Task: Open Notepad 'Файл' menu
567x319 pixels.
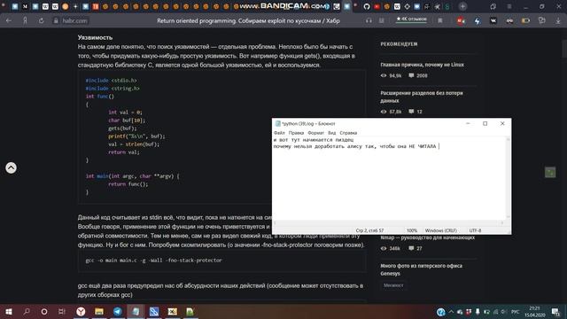Action: pyautogui.click(x=279, y=133)
